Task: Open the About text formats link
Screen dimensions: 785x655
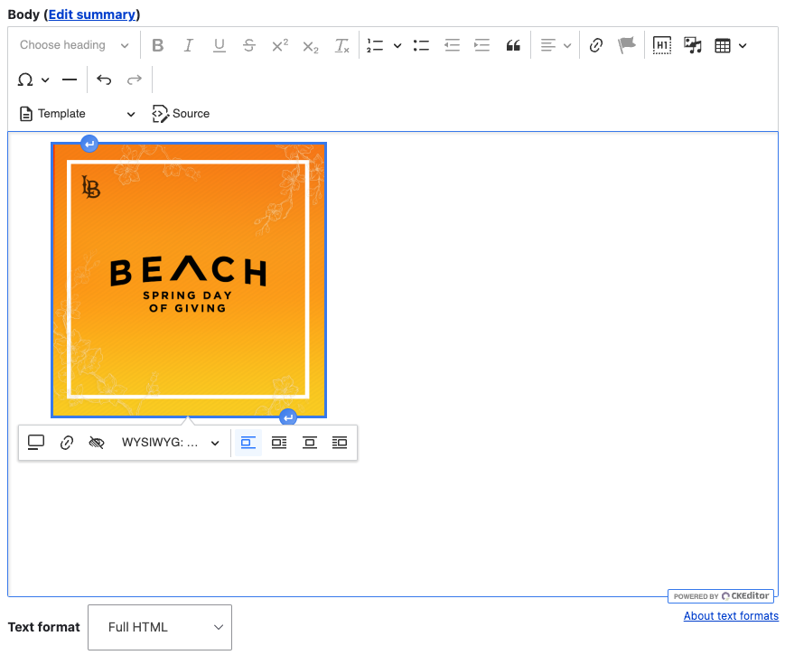Action: click(731, 616)
